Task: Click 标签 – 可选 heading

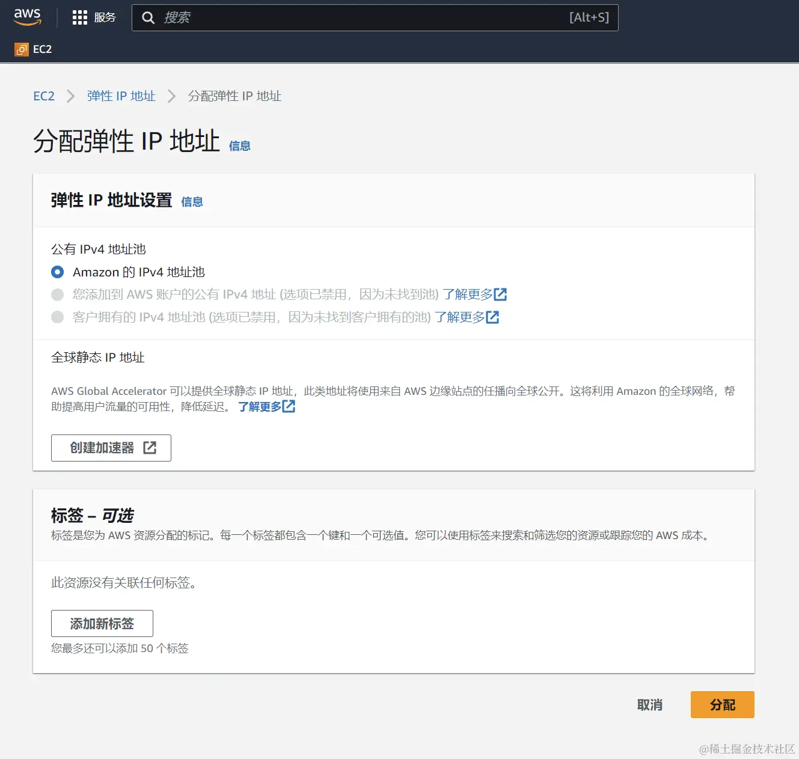Action: 93,516
